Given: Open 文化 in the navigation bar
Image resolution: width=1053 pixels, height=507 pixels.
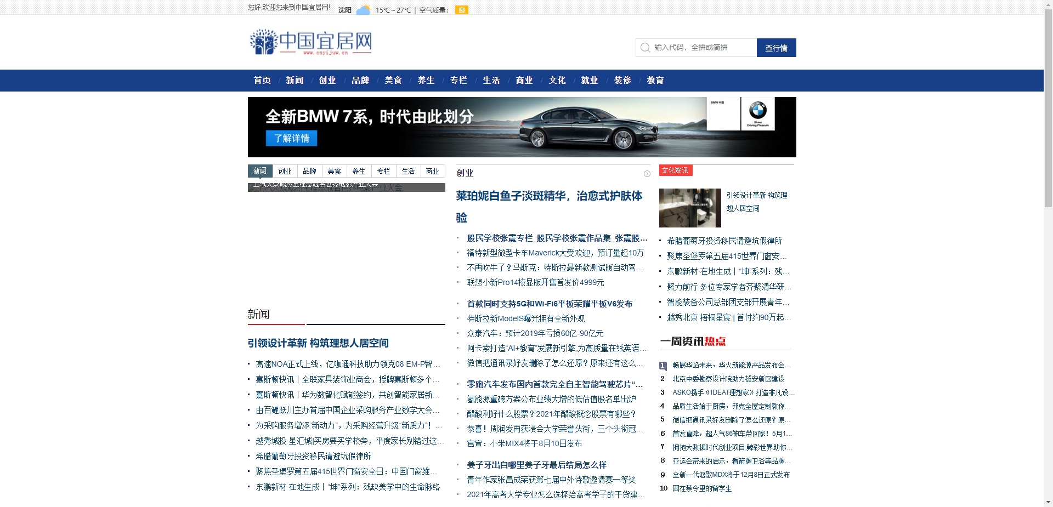Looking at the screenshot, I should coord(557,80).
